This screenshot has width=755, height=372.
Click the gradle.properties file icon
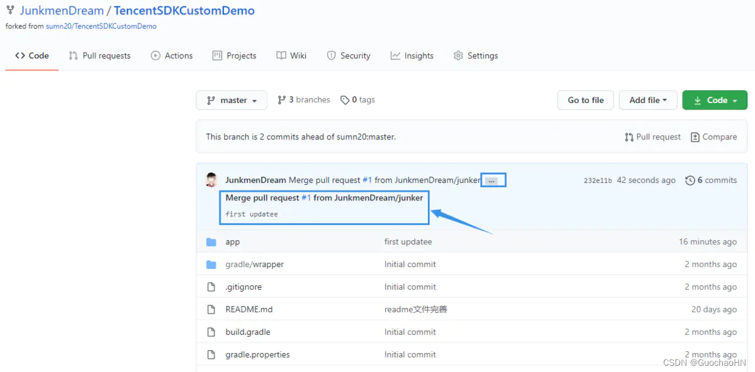[x=211, y=355]
